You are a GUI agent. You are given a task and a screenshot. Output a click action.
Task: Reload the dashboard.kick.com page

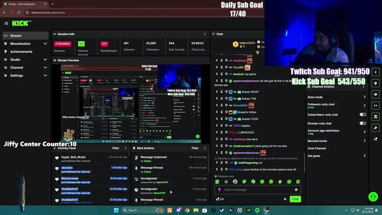click(19, 13)
